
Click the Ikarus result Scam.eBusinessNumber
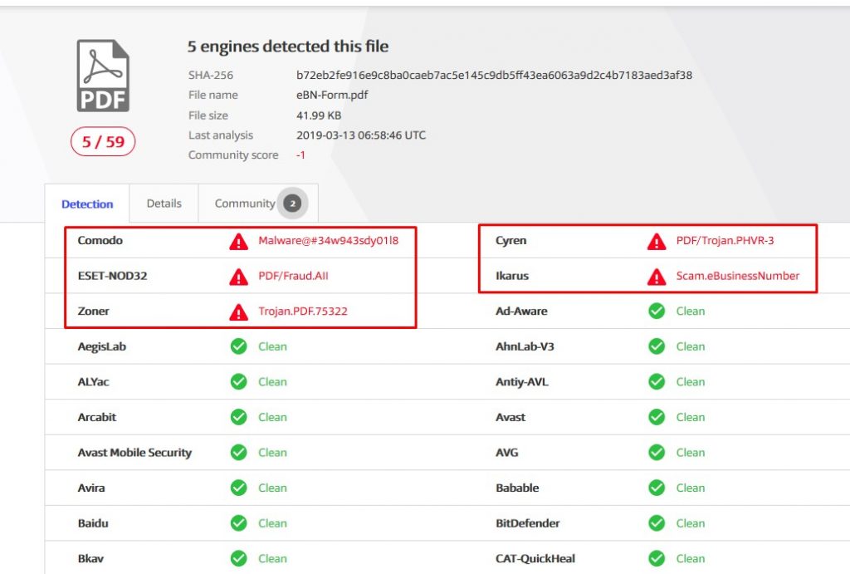[x=738, y=276]
